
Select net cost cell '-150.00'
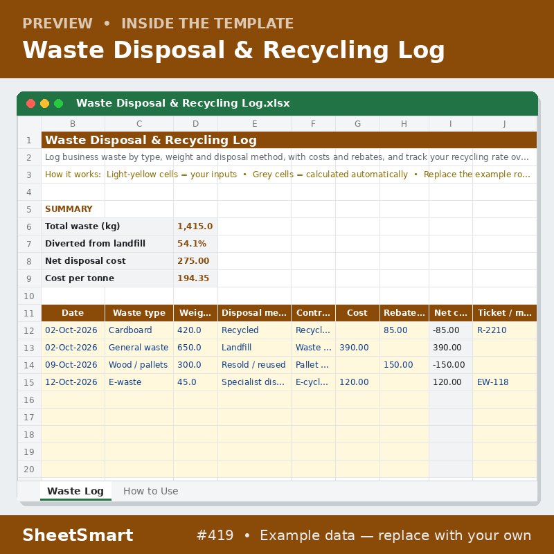pos(451,365)
